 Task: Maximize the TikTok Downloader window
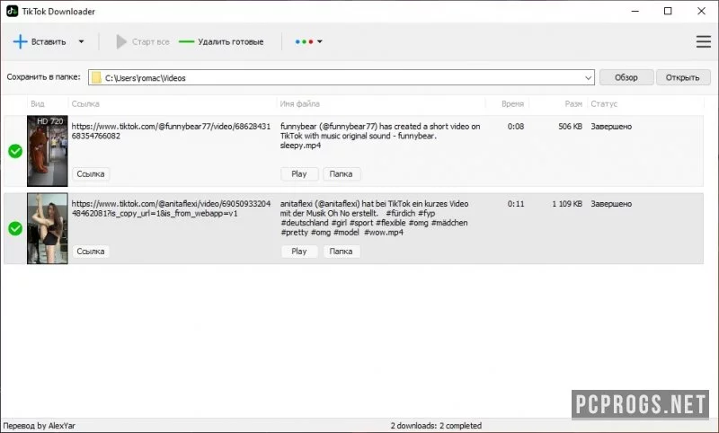[x=668, y=11]
